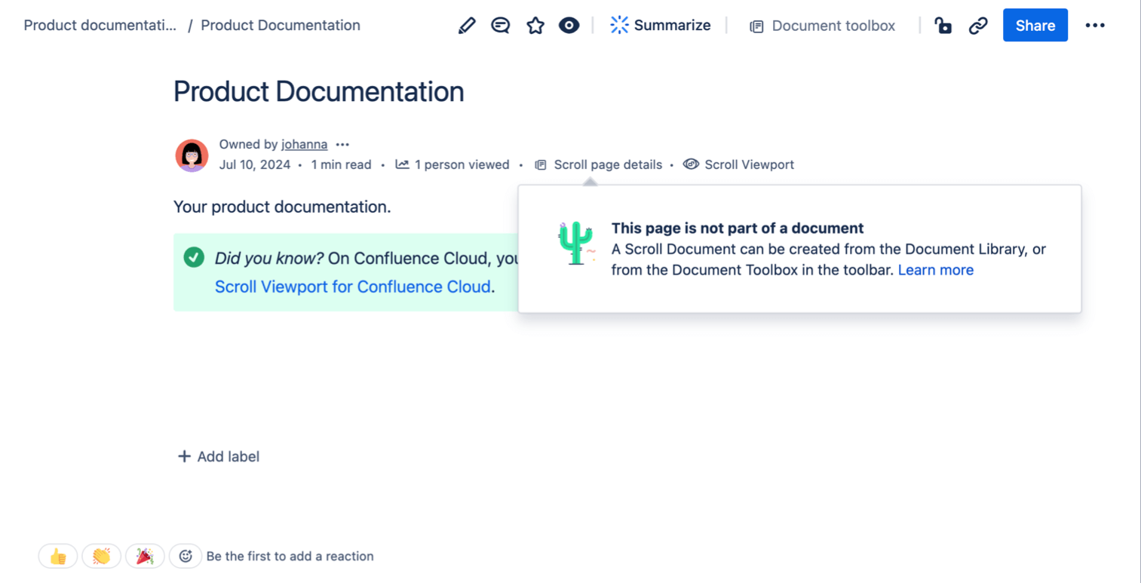
Task: Toggle the watch page eye icon
Action: click(569, 26)
